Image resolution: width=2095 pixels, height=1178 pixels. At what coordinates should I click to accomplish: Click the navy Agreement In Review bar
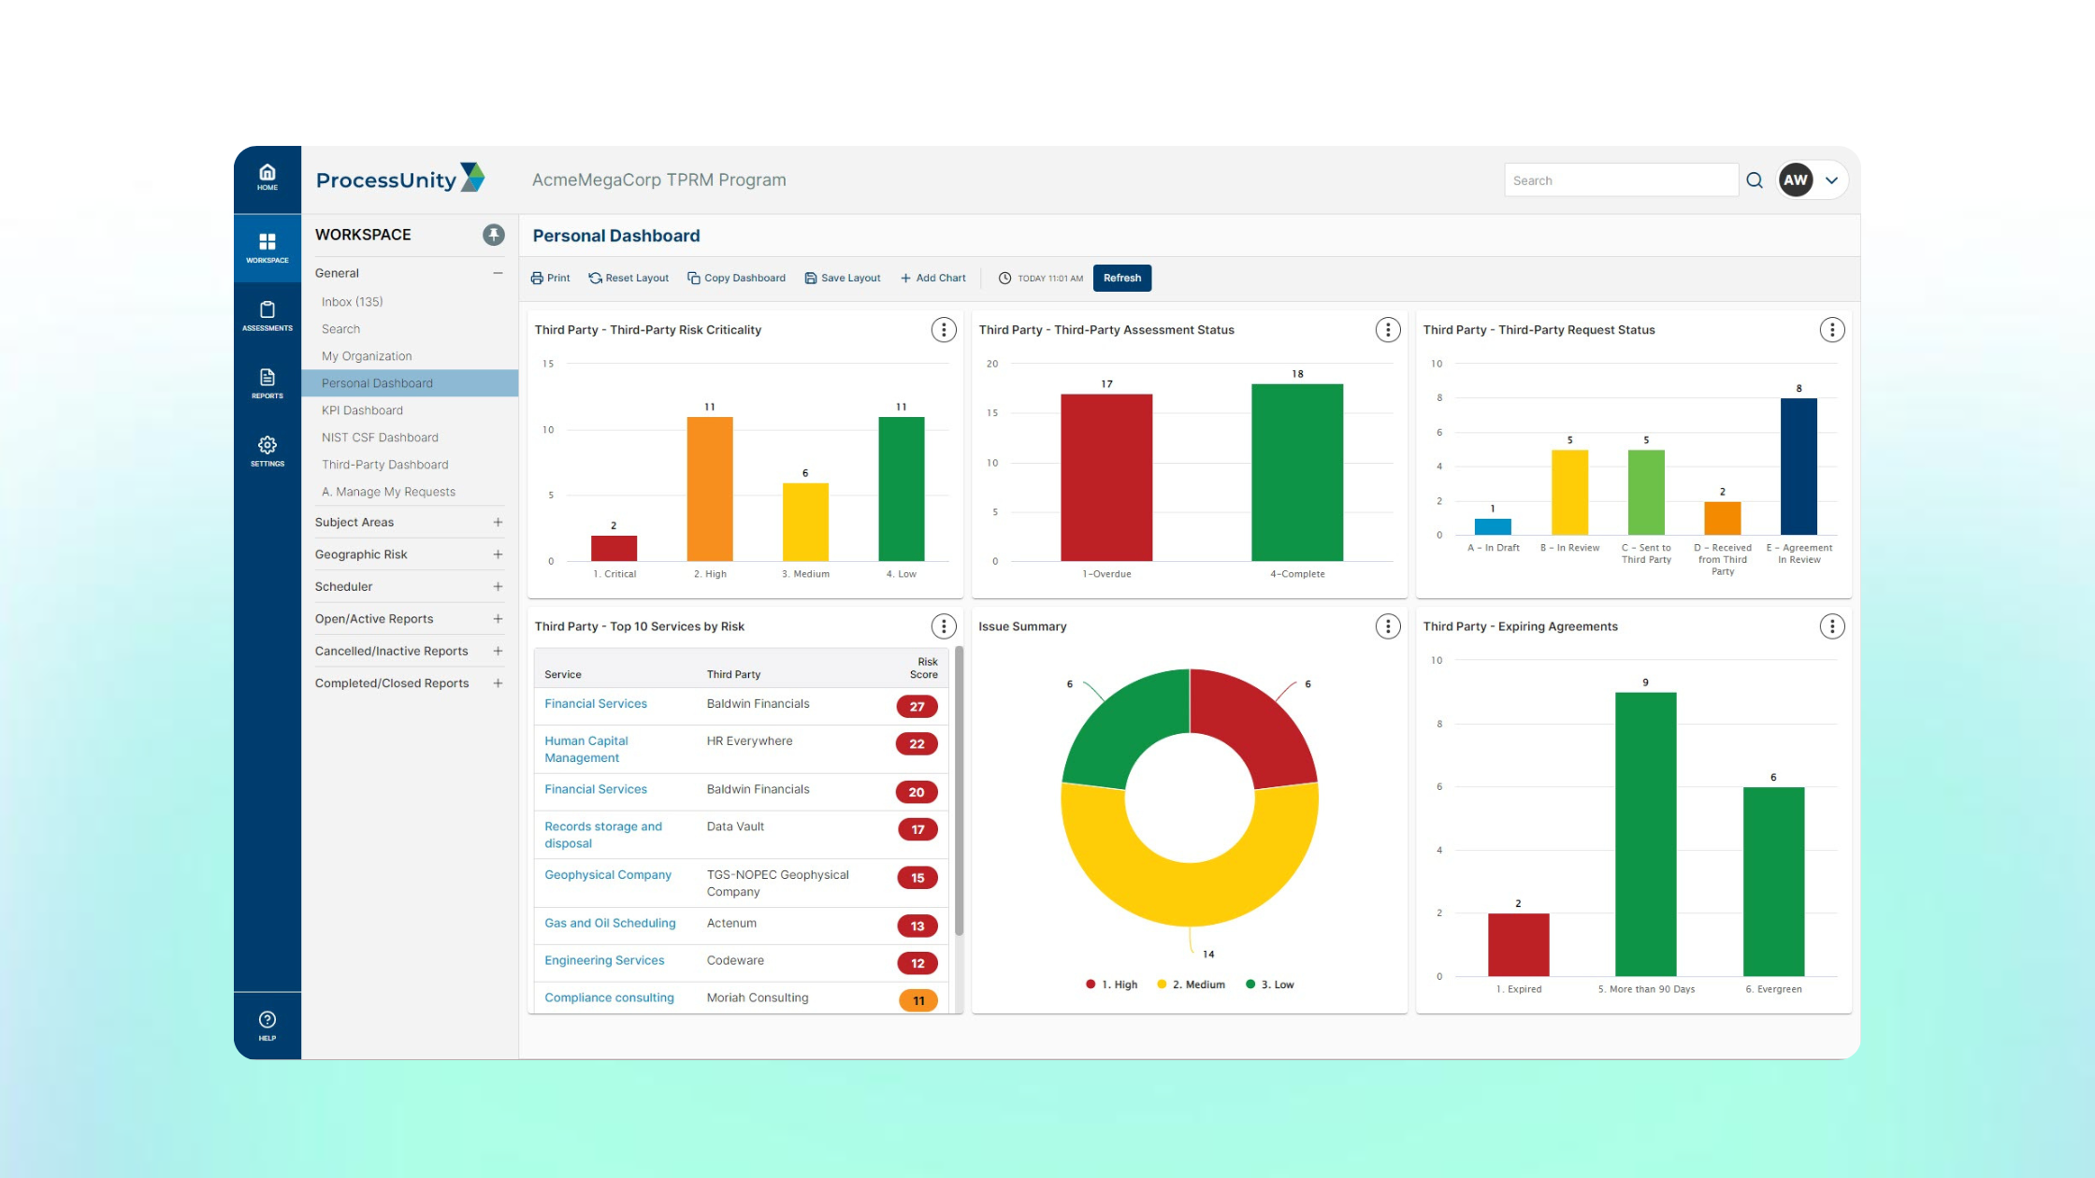(1799, 467)
